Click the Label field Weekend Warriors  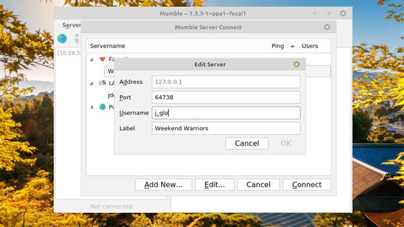click(226, 128)
